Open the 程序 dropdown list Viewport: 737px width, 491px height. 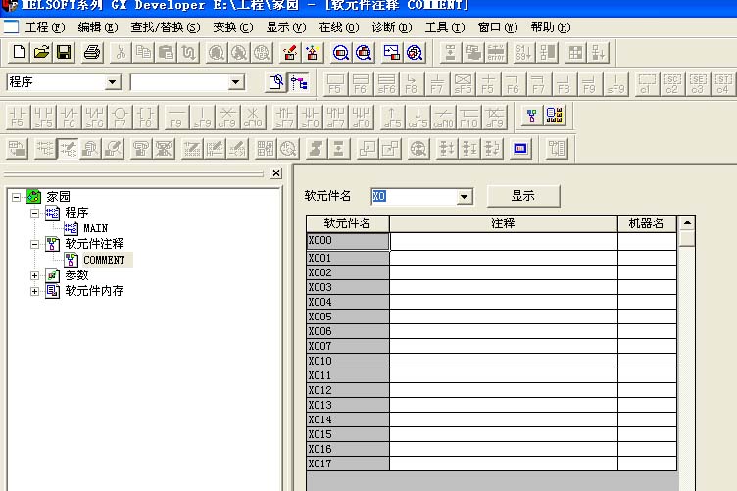click(x=112, y=83)
